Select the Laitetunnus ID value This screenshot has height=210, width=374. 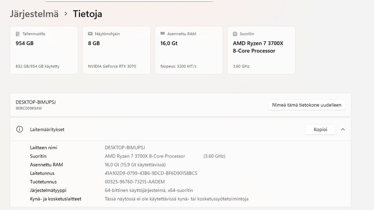(x=151, y=173)
